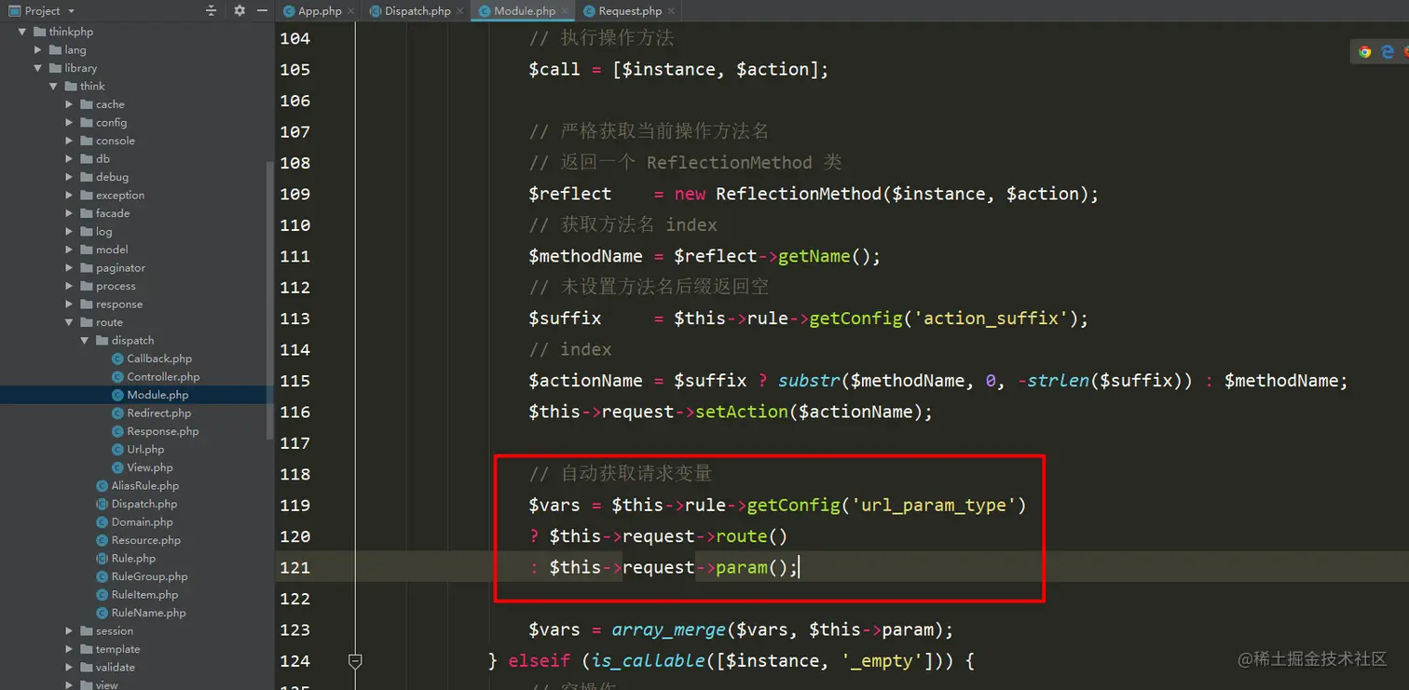Click the folder icon of the debug directory
The image size is (1409, 690).
coord(86,177)
